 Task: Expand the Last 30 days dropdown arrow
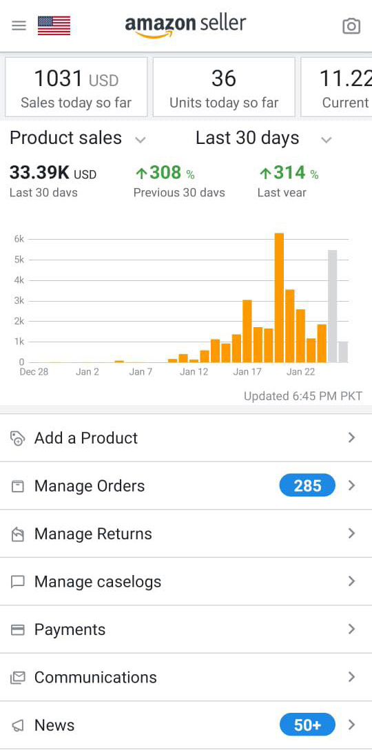(x=326, y=140)
